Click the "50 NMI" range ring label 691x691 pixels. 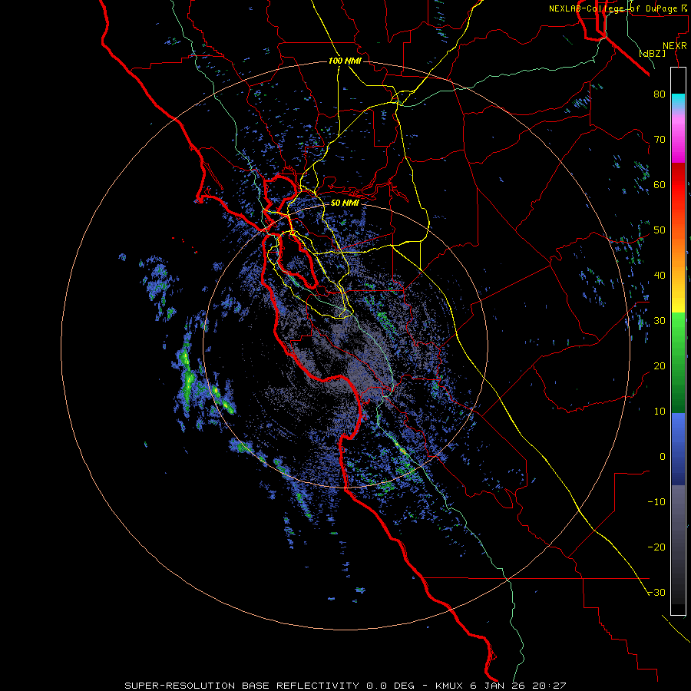pyautogui.click(x=345, y=203)
